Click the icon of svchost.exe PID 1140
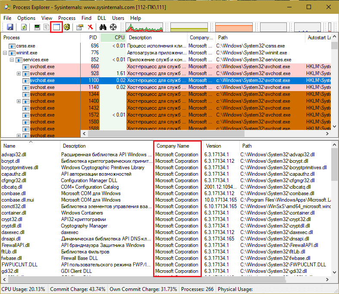This screenshot has height=294, width=339. pyautogui.click(x=26, y=88)
